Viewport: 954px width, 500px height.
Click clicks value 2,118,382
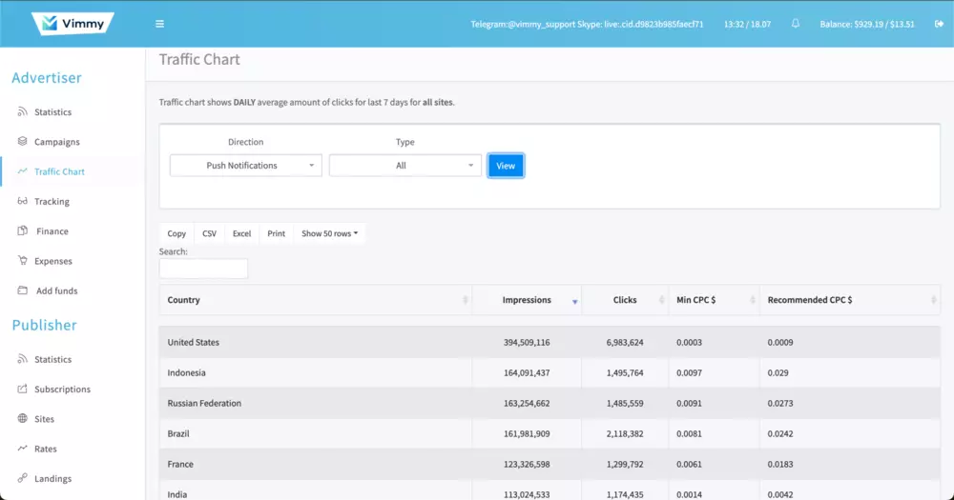click(x=625, y=433)
